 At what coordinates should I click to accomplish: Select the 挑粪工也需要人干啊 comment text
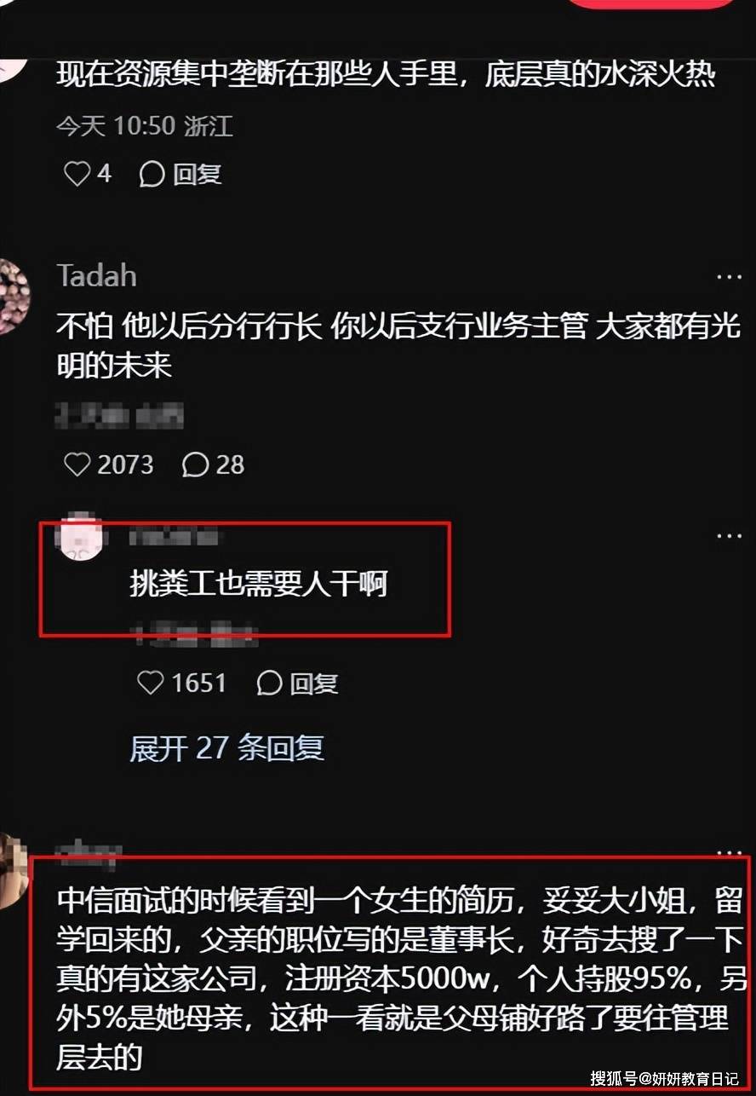click(x=258, y=584)
